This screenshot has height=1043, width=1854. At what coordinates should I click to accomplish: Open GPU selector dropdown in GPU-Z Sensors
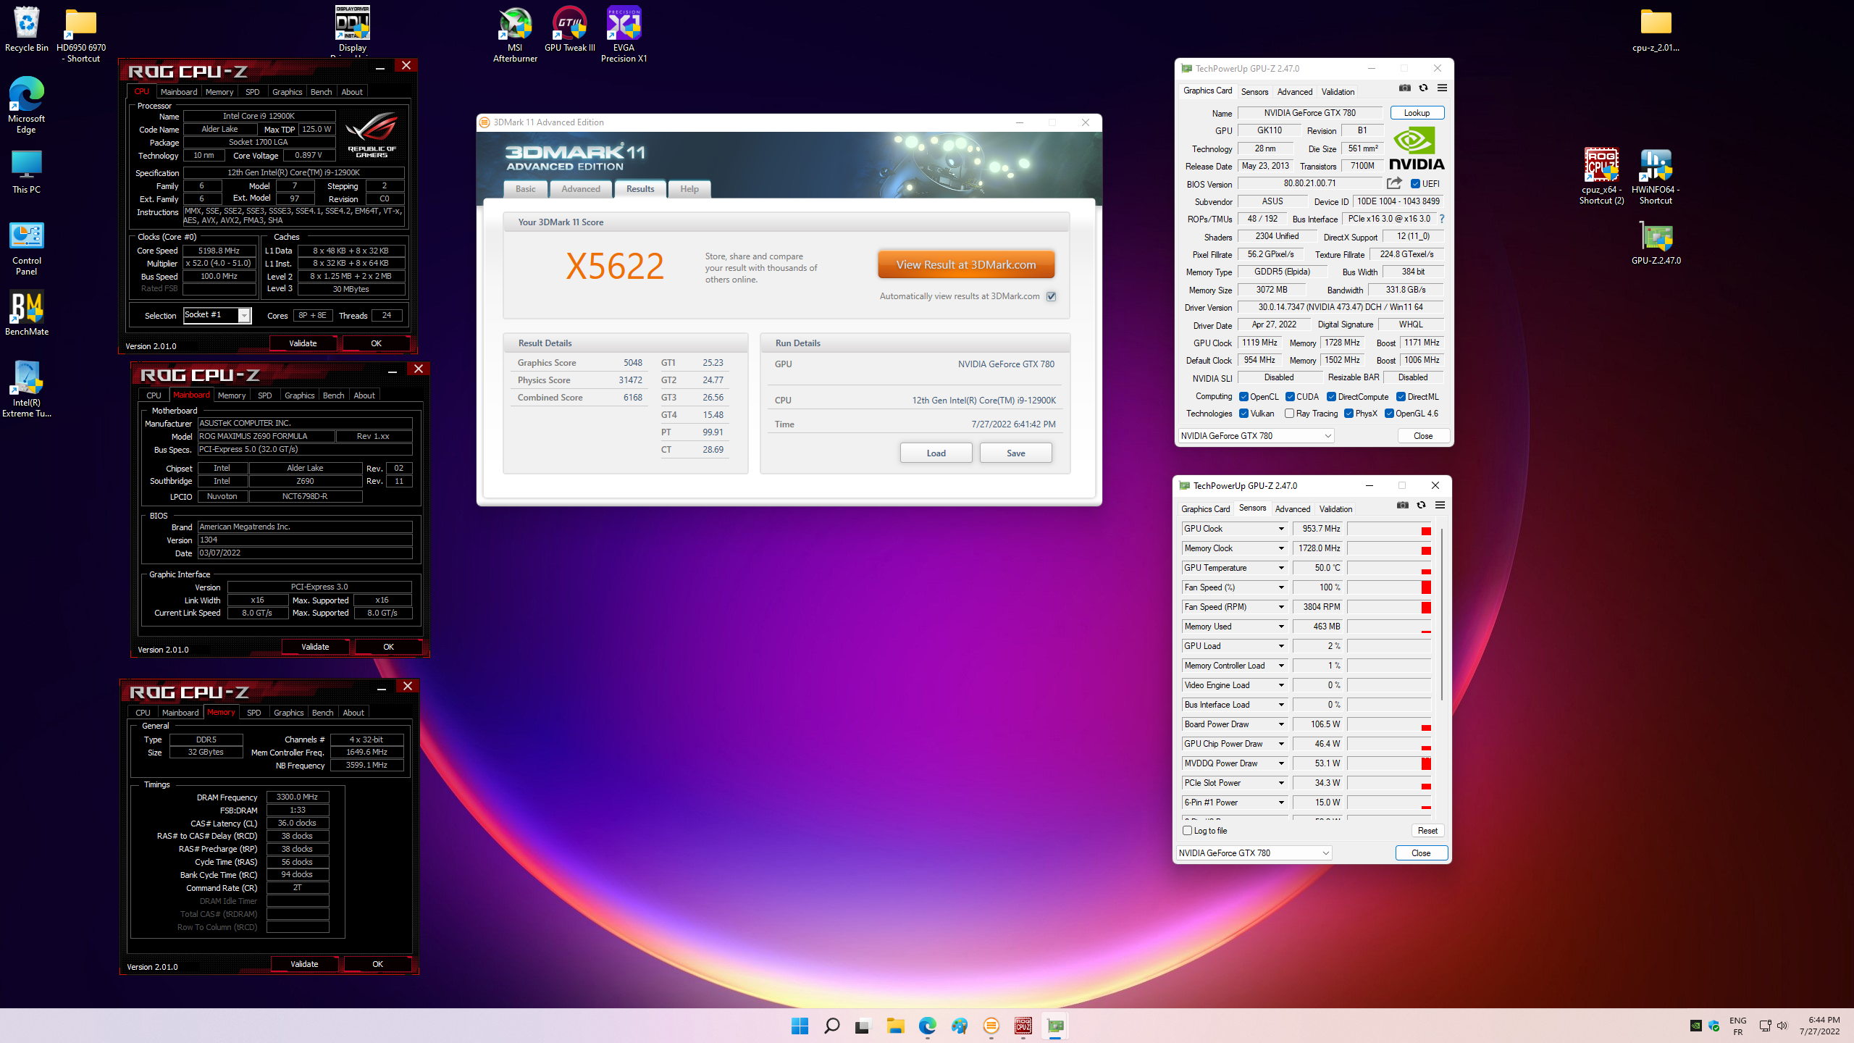(1254, 853)
